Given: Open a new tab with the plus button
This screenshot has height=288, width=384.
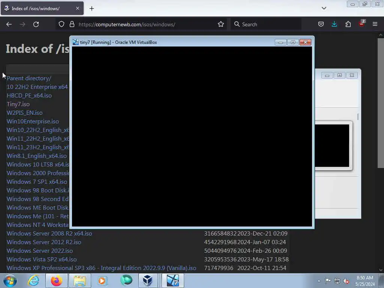Looking at the screenshot, I should coord(91,9).
